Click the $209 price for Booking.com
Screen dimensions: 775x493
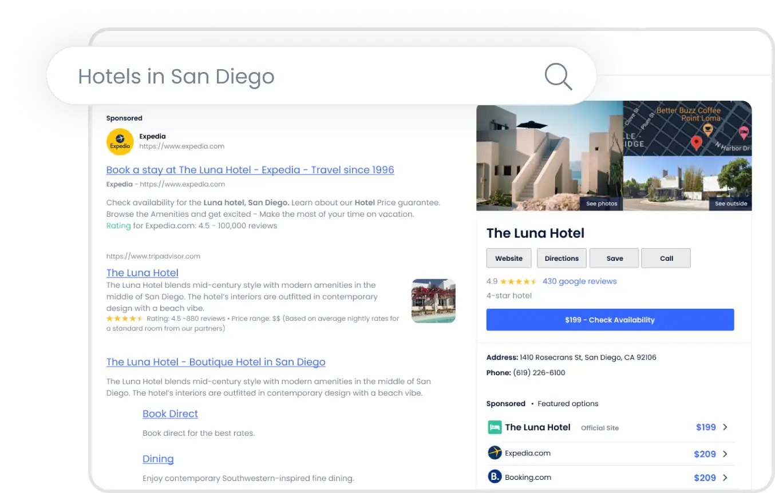(705, 478)
